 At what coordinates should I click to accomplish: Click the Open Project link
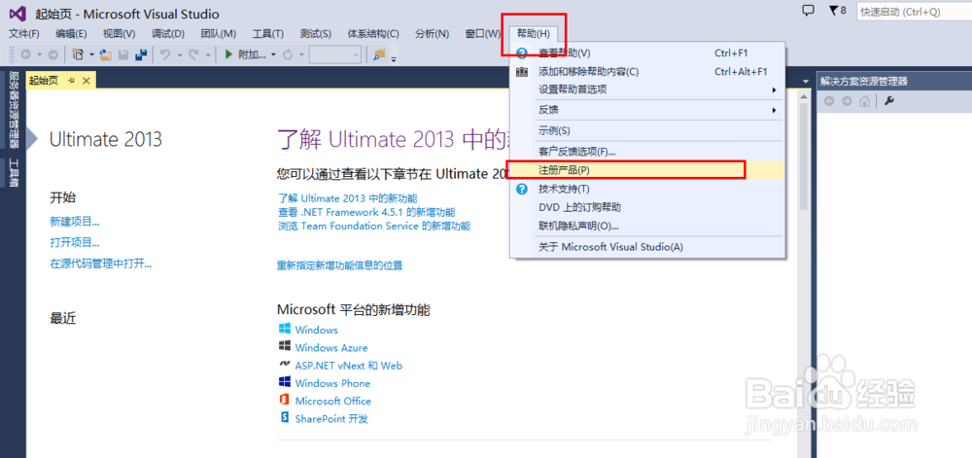coord(75,242)
